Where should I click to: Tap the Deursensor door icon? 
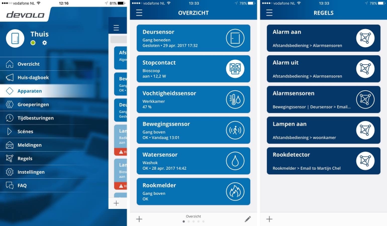tap(235, 38)
